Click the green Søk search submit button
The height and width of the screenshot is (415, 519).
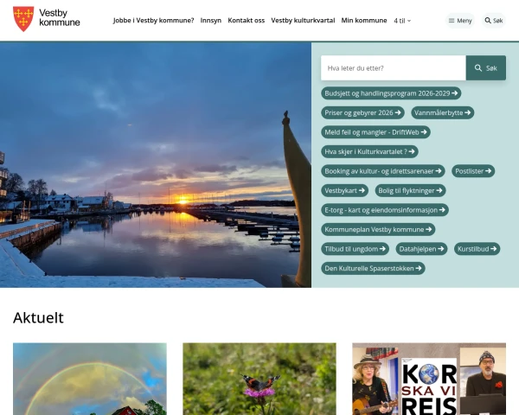485,67
